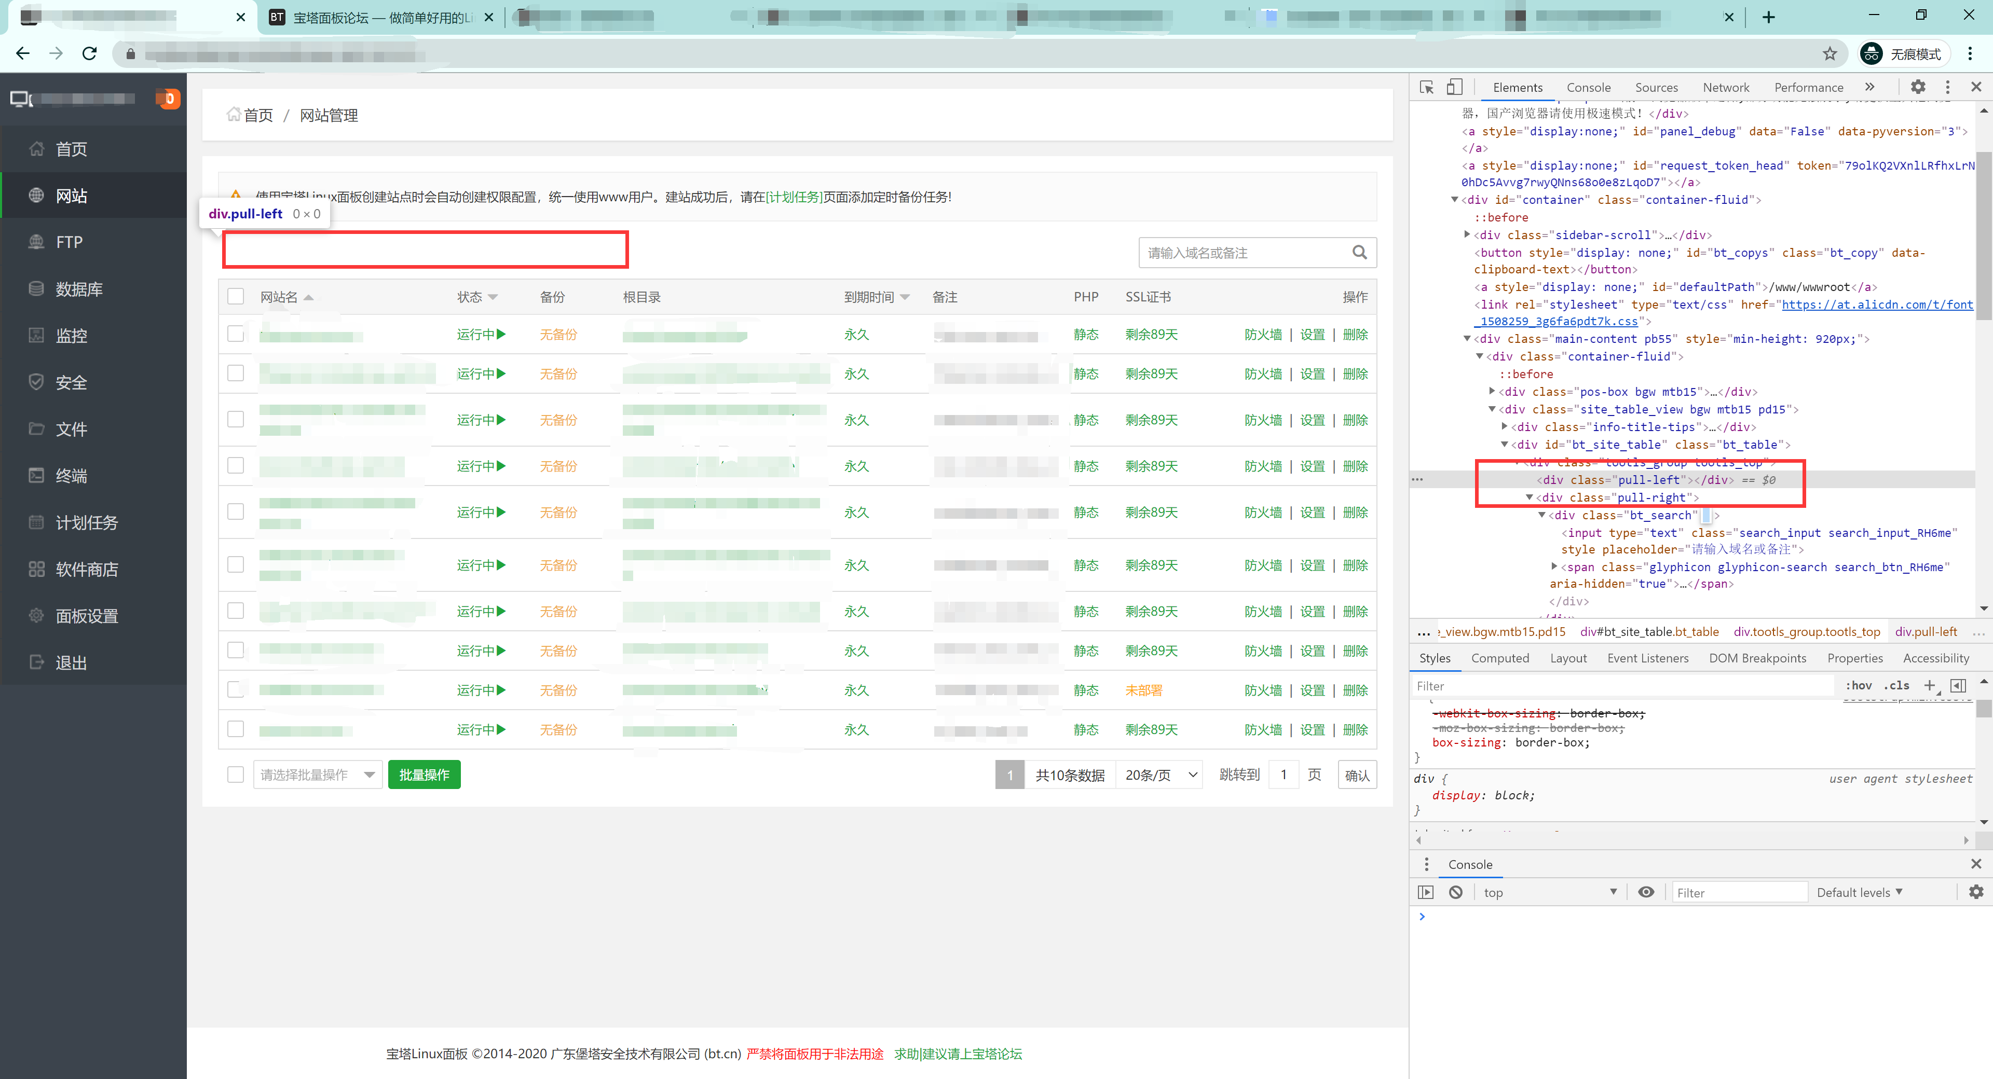Switch to the DevTools Network tab
The height and width of the screenshot is (1079, 1993).
[1725, 87]
